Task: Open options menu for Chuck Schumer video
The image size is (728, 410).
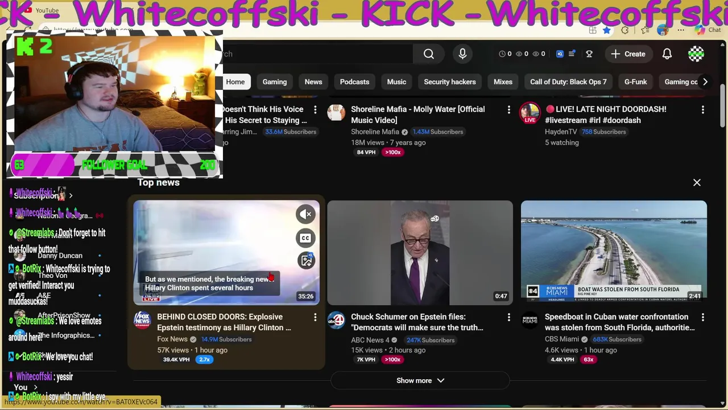Action: [509, 317]
